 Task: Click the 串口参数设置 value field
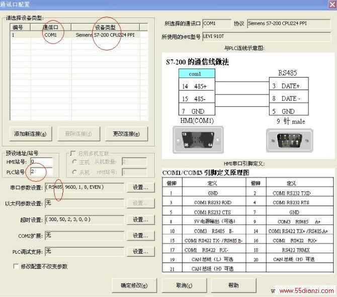click(x=85, y=187)
